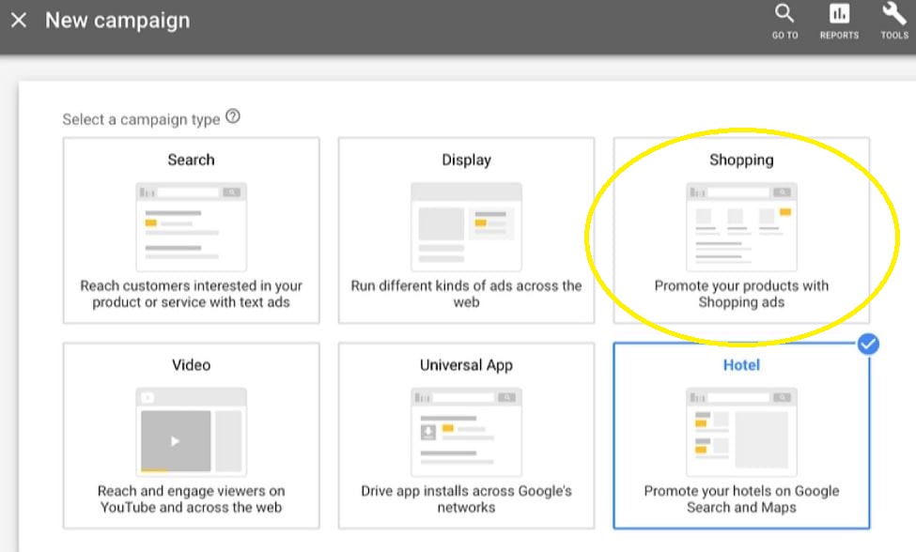
Task: Click the Search campaign illustration
Action: coord(191,227)
